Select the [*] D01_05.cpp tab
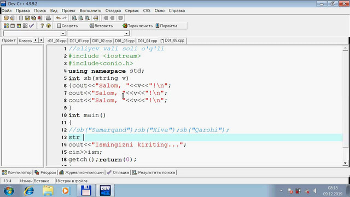The width and height of the screenshot is (350, 197). [172, 40]
